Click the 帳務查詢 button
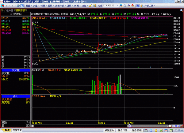The height and width of the screenshot is (133, 184). [109, 131]
